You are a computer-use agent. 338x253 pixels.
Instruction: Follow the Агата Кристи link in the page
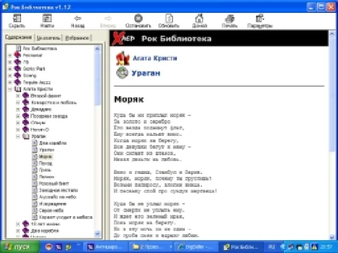(x=155, y=58)
